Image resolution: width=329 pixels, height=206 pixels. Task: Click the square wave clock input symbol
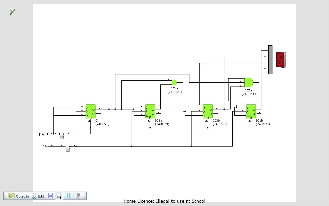pyautogui.click(x=44, y=146)
